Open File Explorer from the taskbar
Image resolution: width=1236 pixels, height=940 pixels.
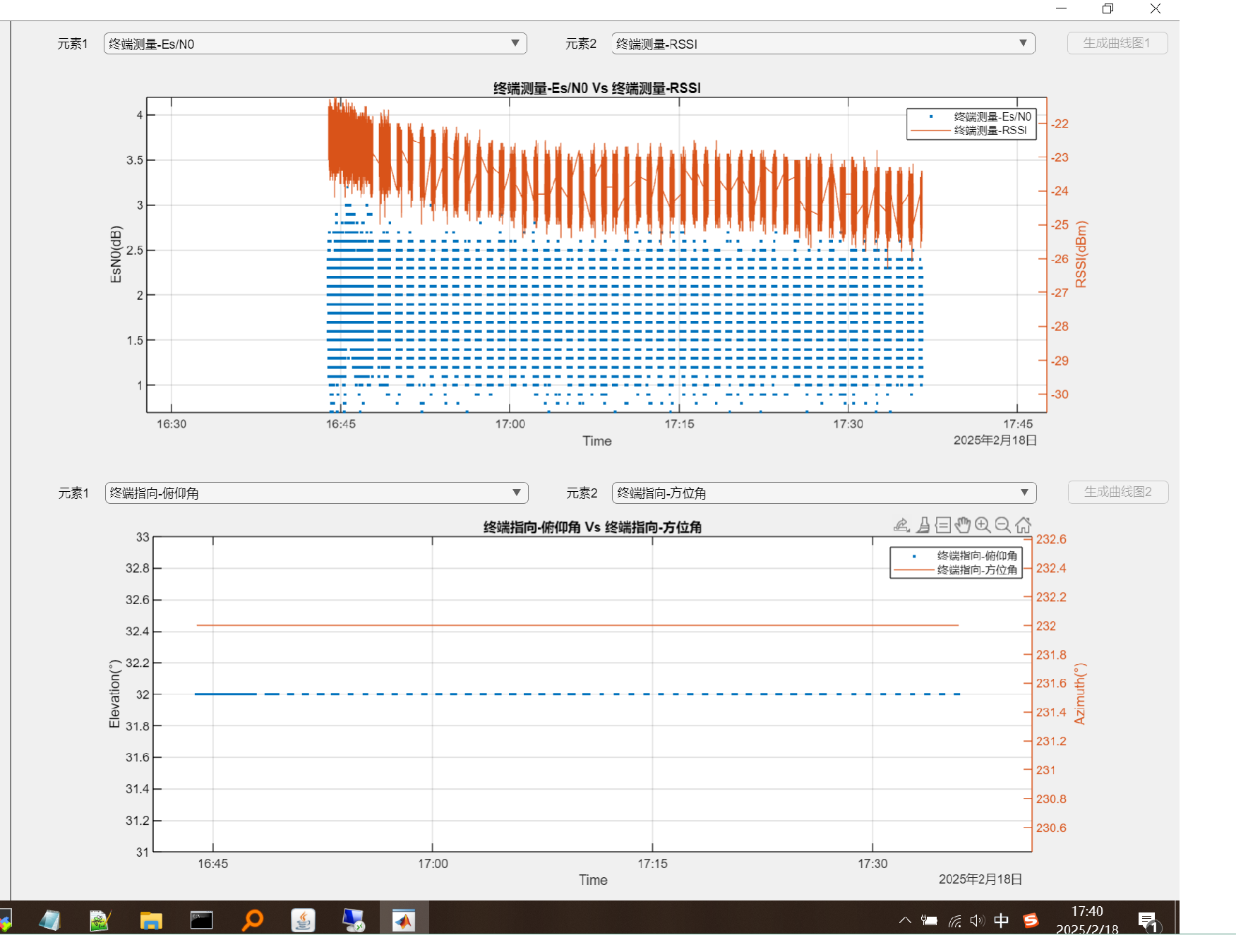(x=151, y=920)
